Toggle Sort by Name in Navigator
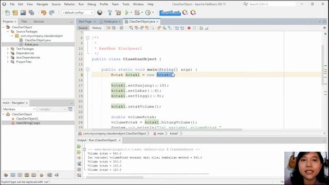Screen dimensions: 329x185 point(49,175)
